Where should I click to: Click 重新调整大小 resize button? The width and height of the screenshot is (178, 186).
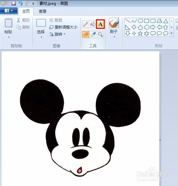point(63,27)
